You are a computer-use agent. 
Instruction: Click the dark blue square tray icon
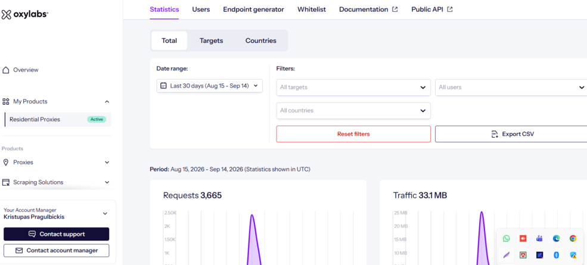coord(539,255)
